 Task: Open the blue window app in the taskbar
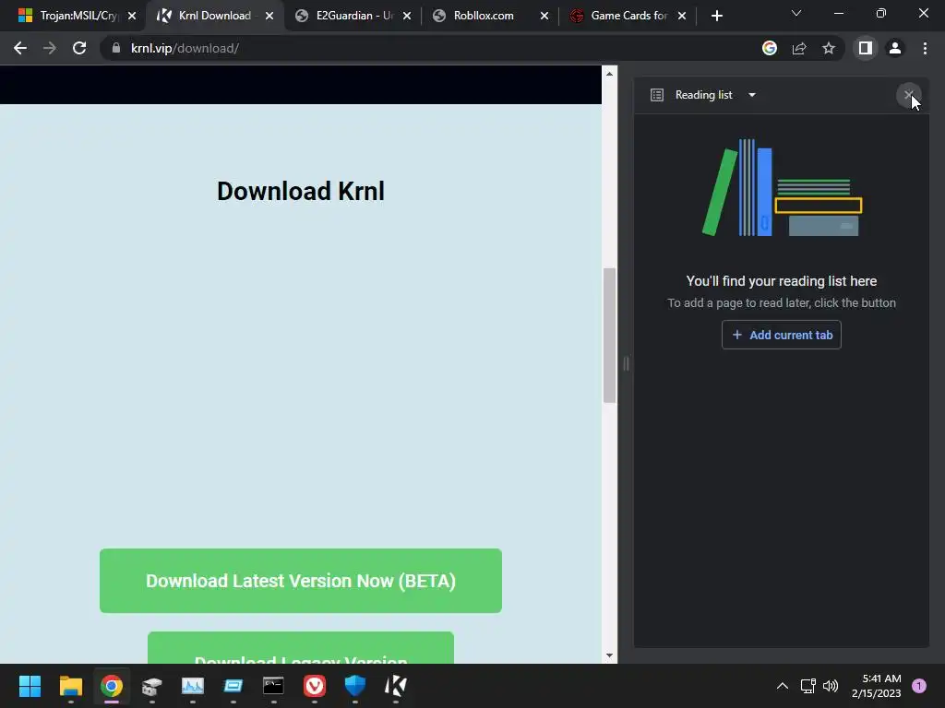233,686
